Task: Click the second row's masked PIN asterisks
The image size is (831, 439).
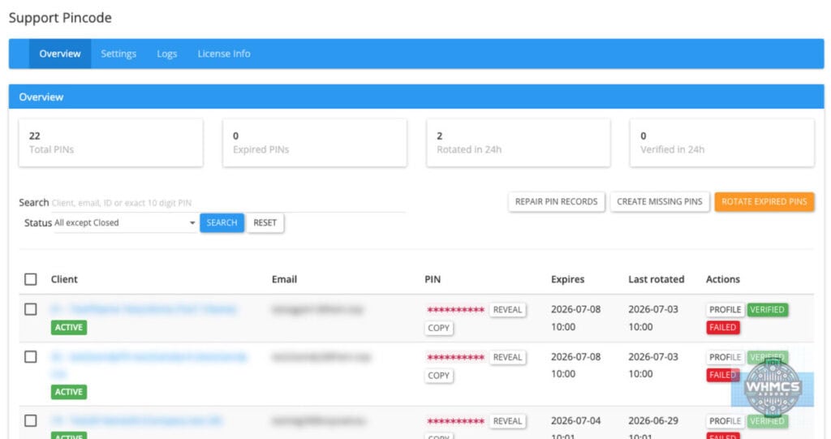Action: pyautogui.click(x=456, y=358)
